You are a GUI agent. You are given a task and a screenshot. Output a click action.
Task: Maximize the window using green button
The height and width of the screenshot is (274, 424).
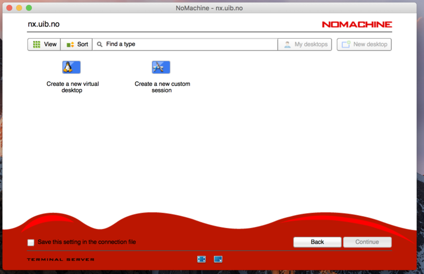[29, 8]
